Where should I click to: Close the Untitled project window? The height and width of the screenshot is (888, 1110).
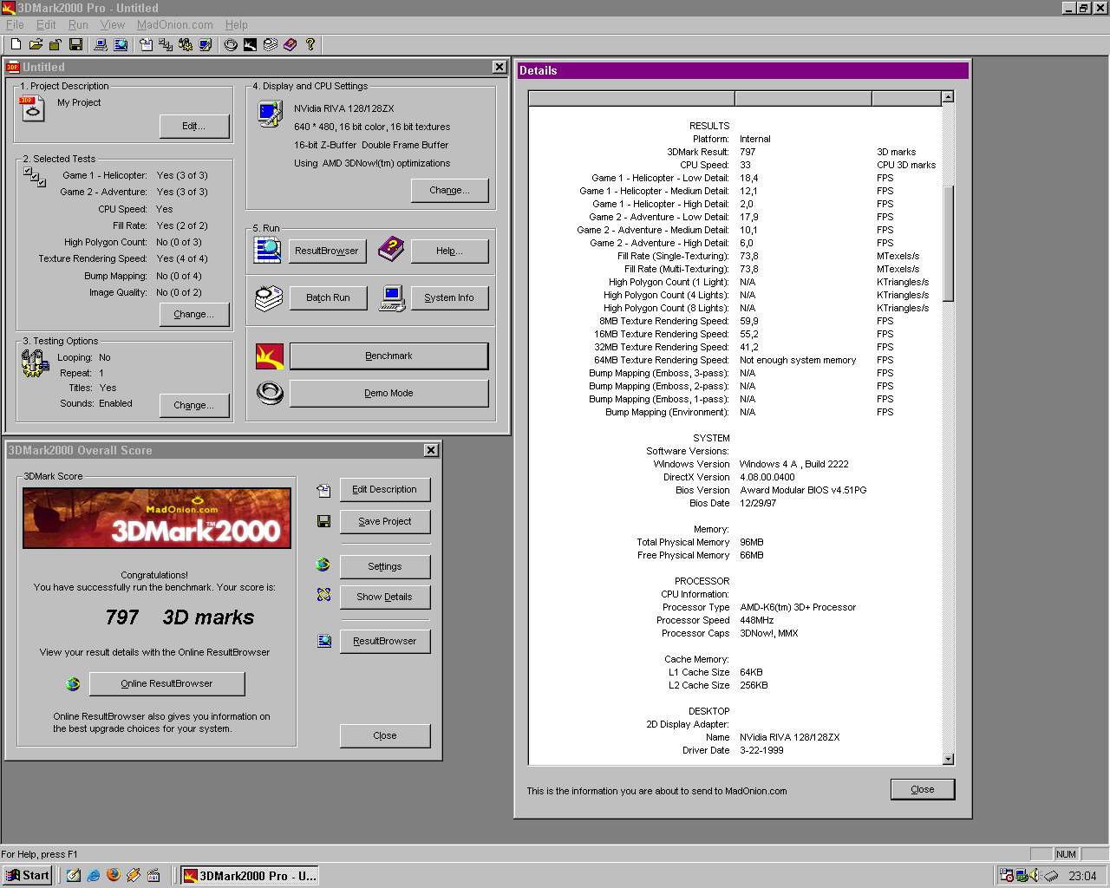tap(499, 67)
